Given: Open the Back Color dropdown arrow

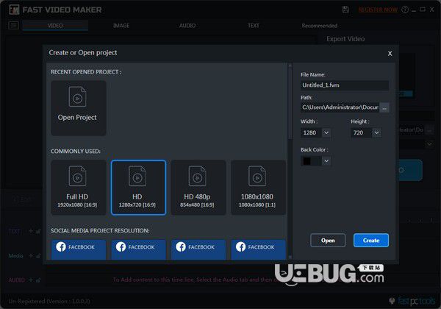Looking at the screenshot, I should click(326, 160).
